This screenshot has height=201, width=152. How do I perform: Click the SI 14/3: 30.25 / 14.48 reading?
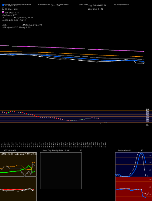(23, 18)
